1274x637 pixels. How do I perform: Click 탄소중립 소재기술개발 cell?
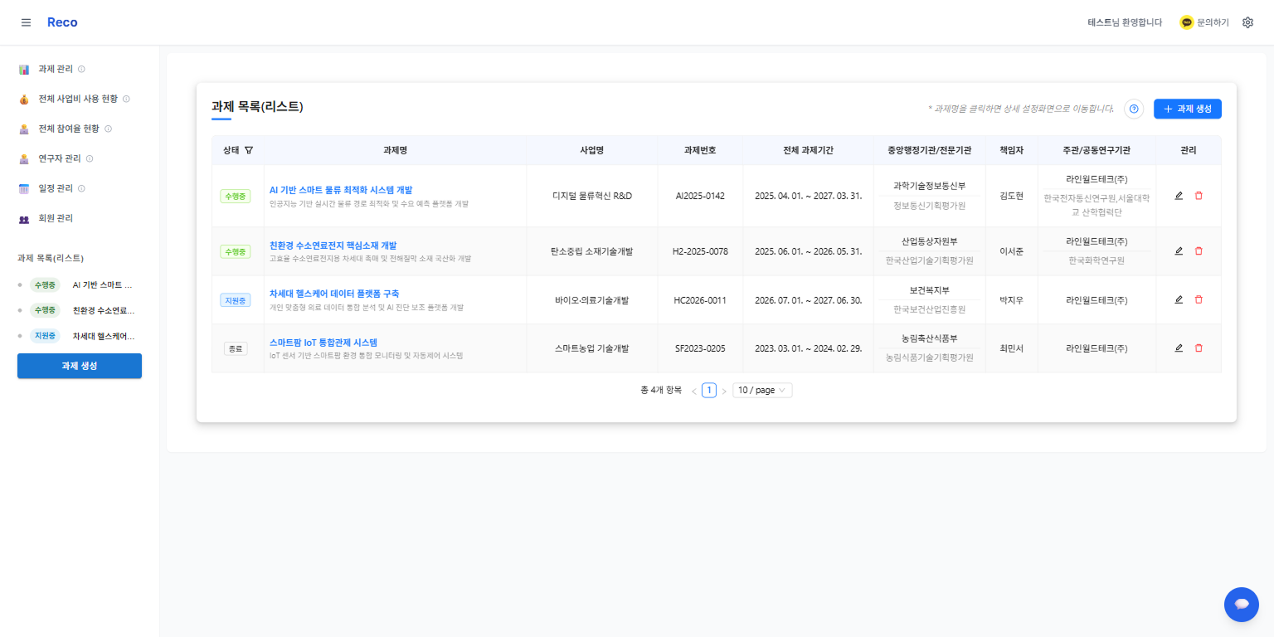tap(592, 250)
